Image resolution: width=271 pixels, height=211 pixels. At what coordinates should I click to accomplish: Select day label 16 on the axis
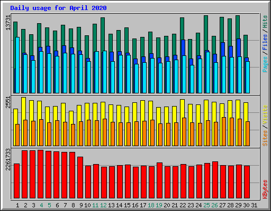coord(135,205)
